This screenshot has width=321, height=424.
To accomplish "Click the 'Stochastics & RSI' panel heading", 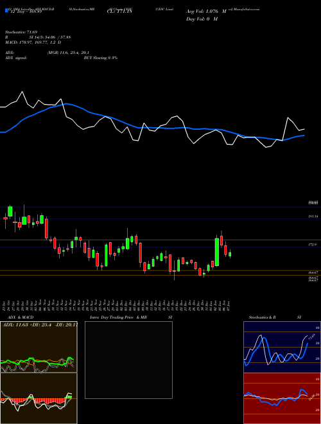I will [x=275, y=317].
